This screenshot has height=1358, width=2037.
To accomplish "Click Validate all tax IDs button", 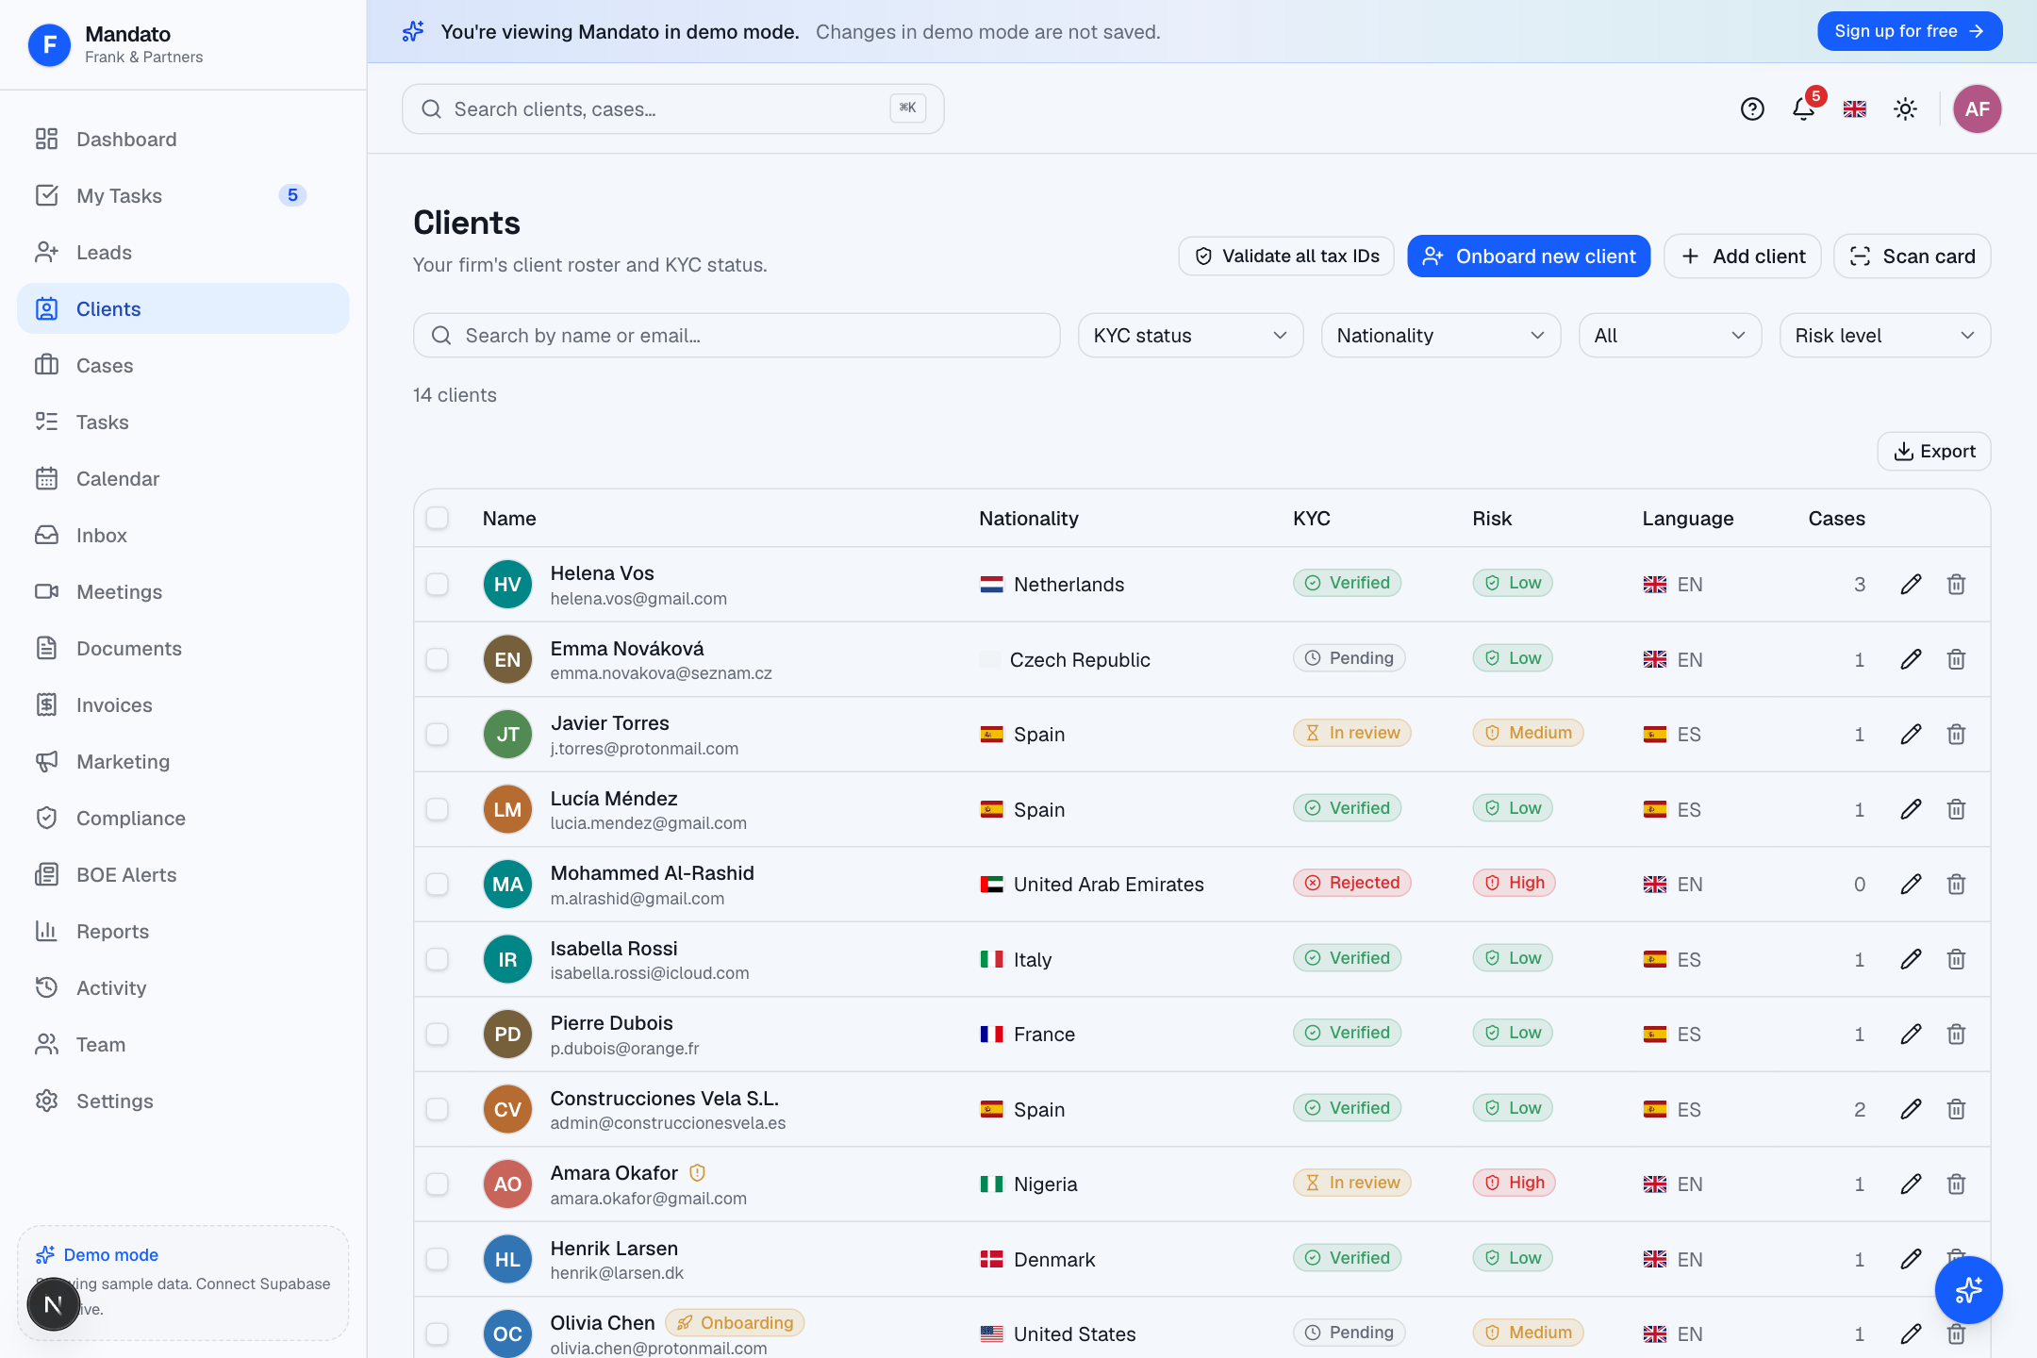I will (x=1286, y=256).
